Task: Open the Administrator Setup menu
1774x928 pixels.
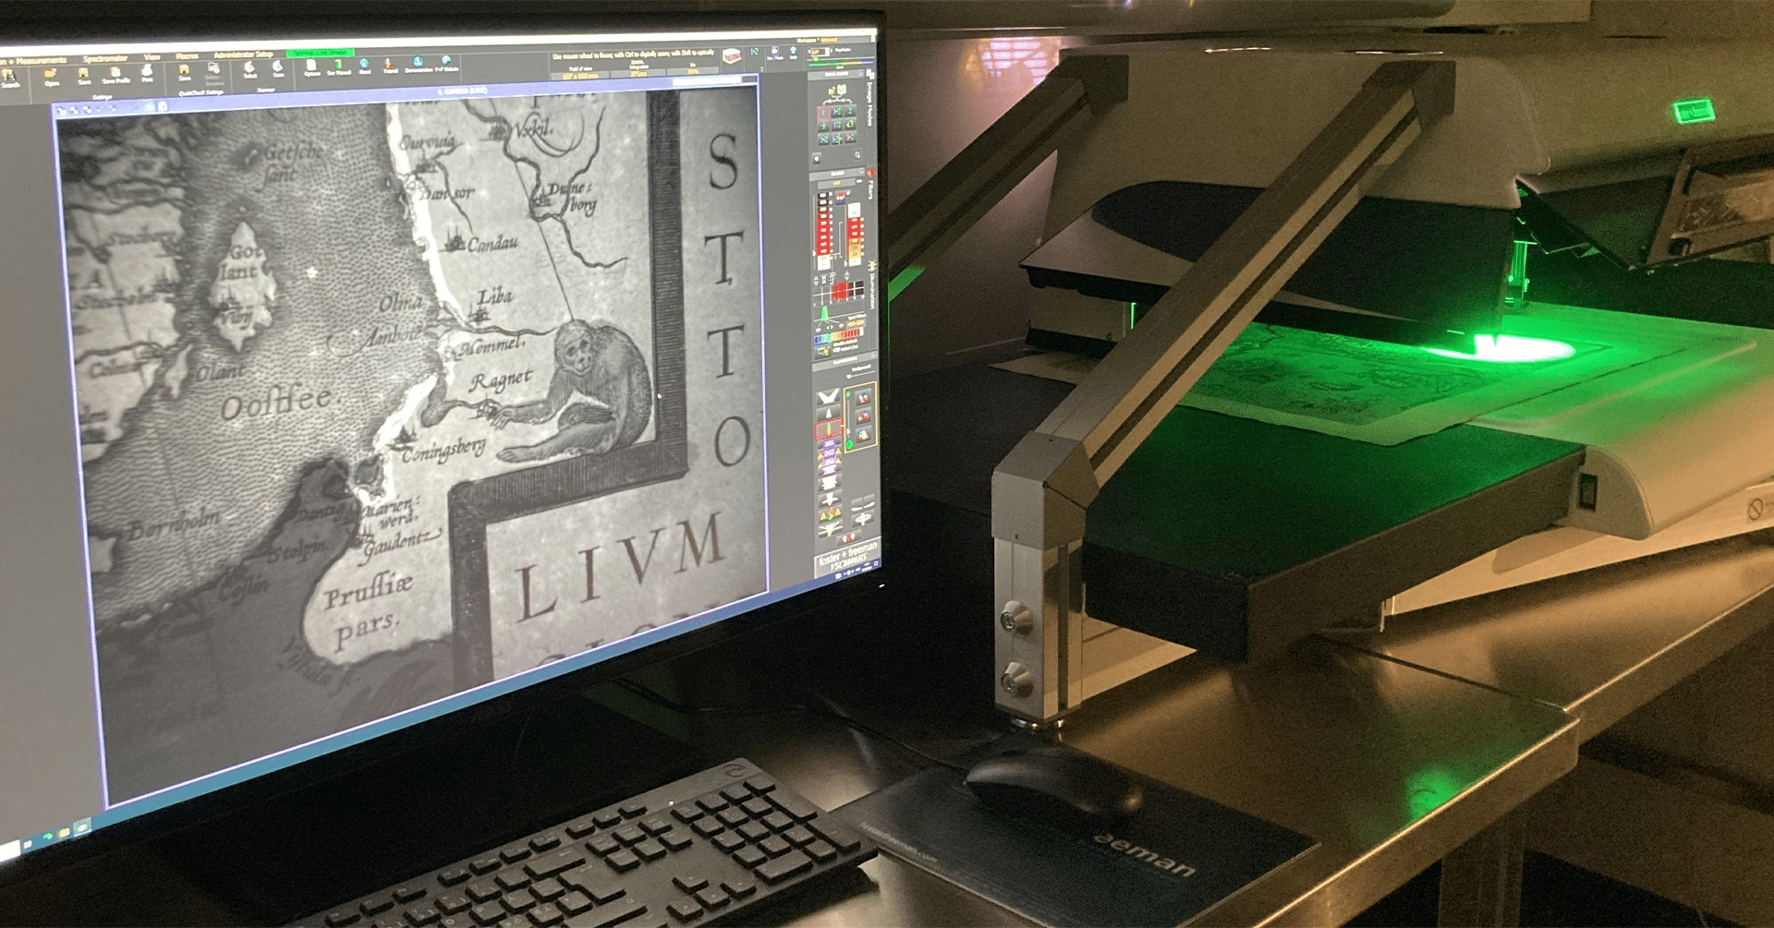Action: 243,54
